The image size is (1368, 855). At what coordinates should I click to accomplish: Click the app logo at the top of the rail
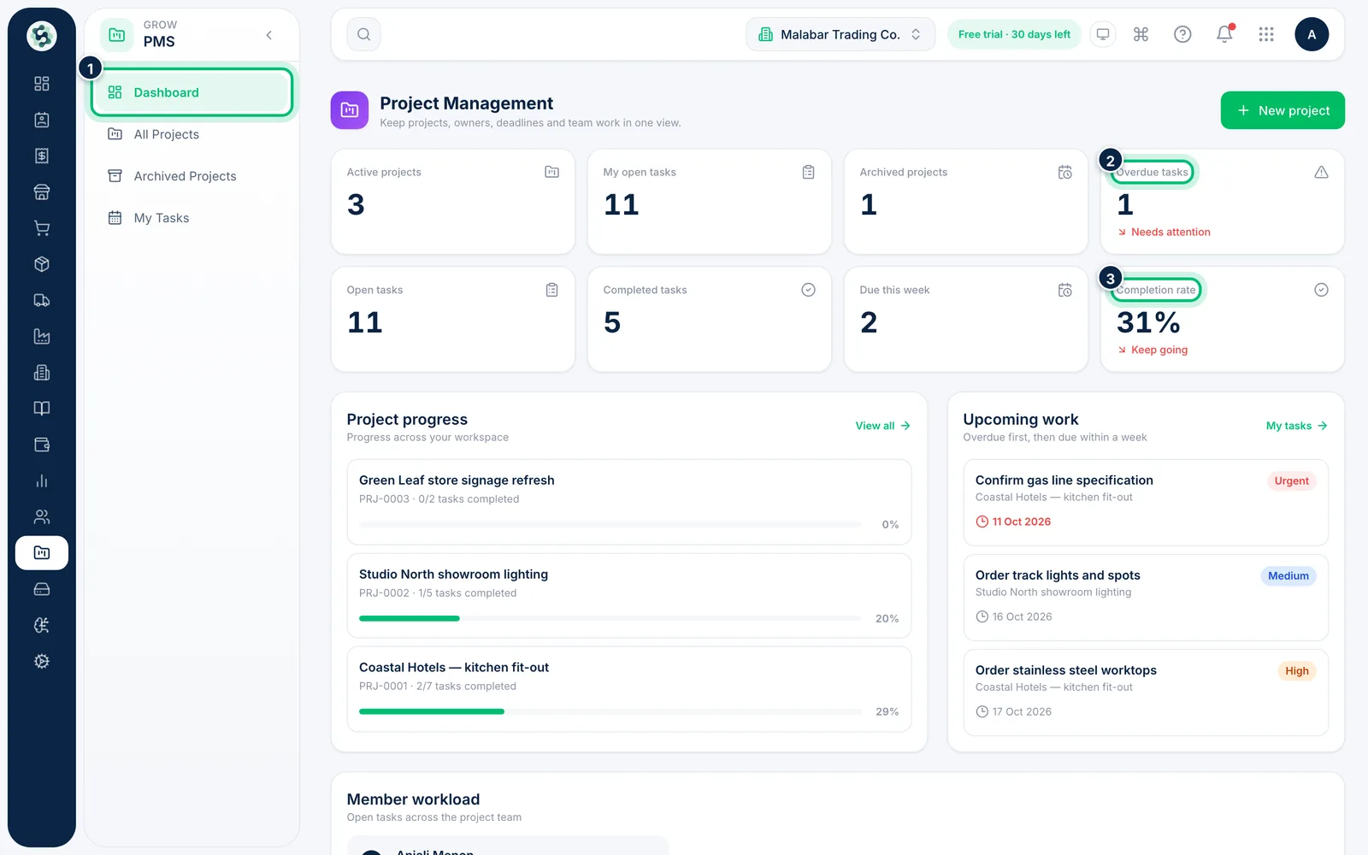[41, 36]
